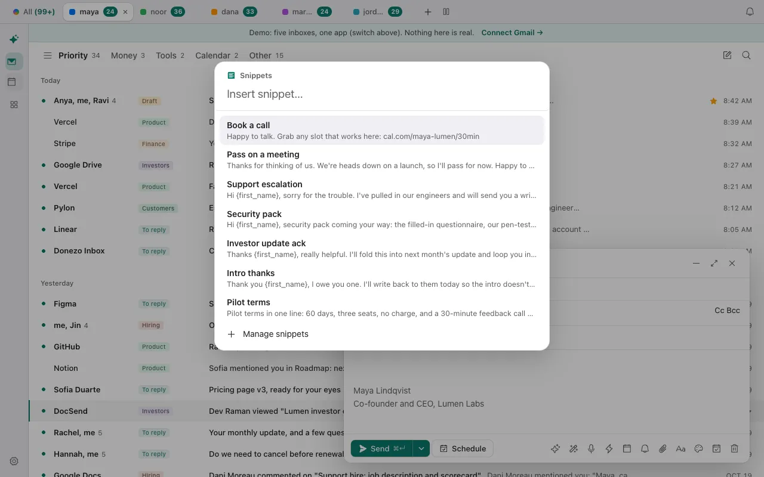This screenshot has width=764, height=477.
Task: Toggle the hamburger menu beside Priority
Action: click(48, 55)
